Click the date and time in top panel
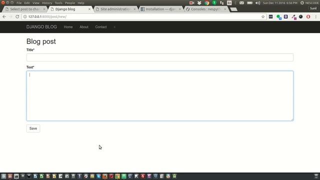320x180 pixels. (280, 3)
